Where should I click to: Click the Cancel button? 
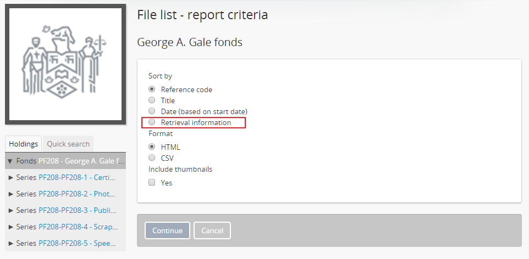(212, 230)
